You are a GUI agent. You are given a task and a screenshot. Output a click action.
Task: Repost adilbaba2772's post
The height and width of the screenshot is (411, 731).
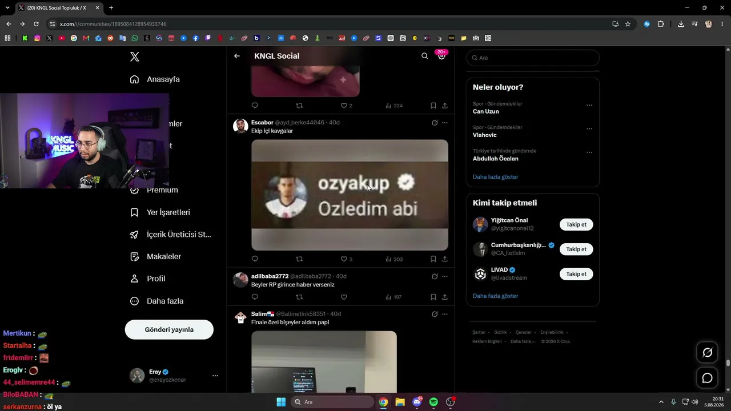[x=299, y=297]
